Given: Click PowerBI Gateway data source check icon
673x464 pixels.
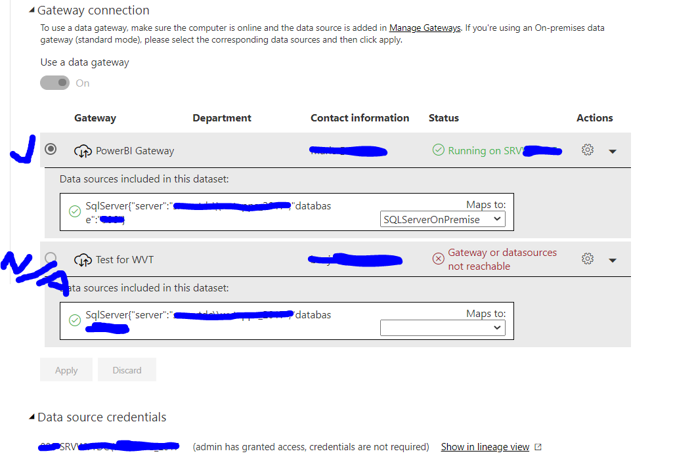Looking at the screenshot, I should pyautogui.click(x=75, y=211).
